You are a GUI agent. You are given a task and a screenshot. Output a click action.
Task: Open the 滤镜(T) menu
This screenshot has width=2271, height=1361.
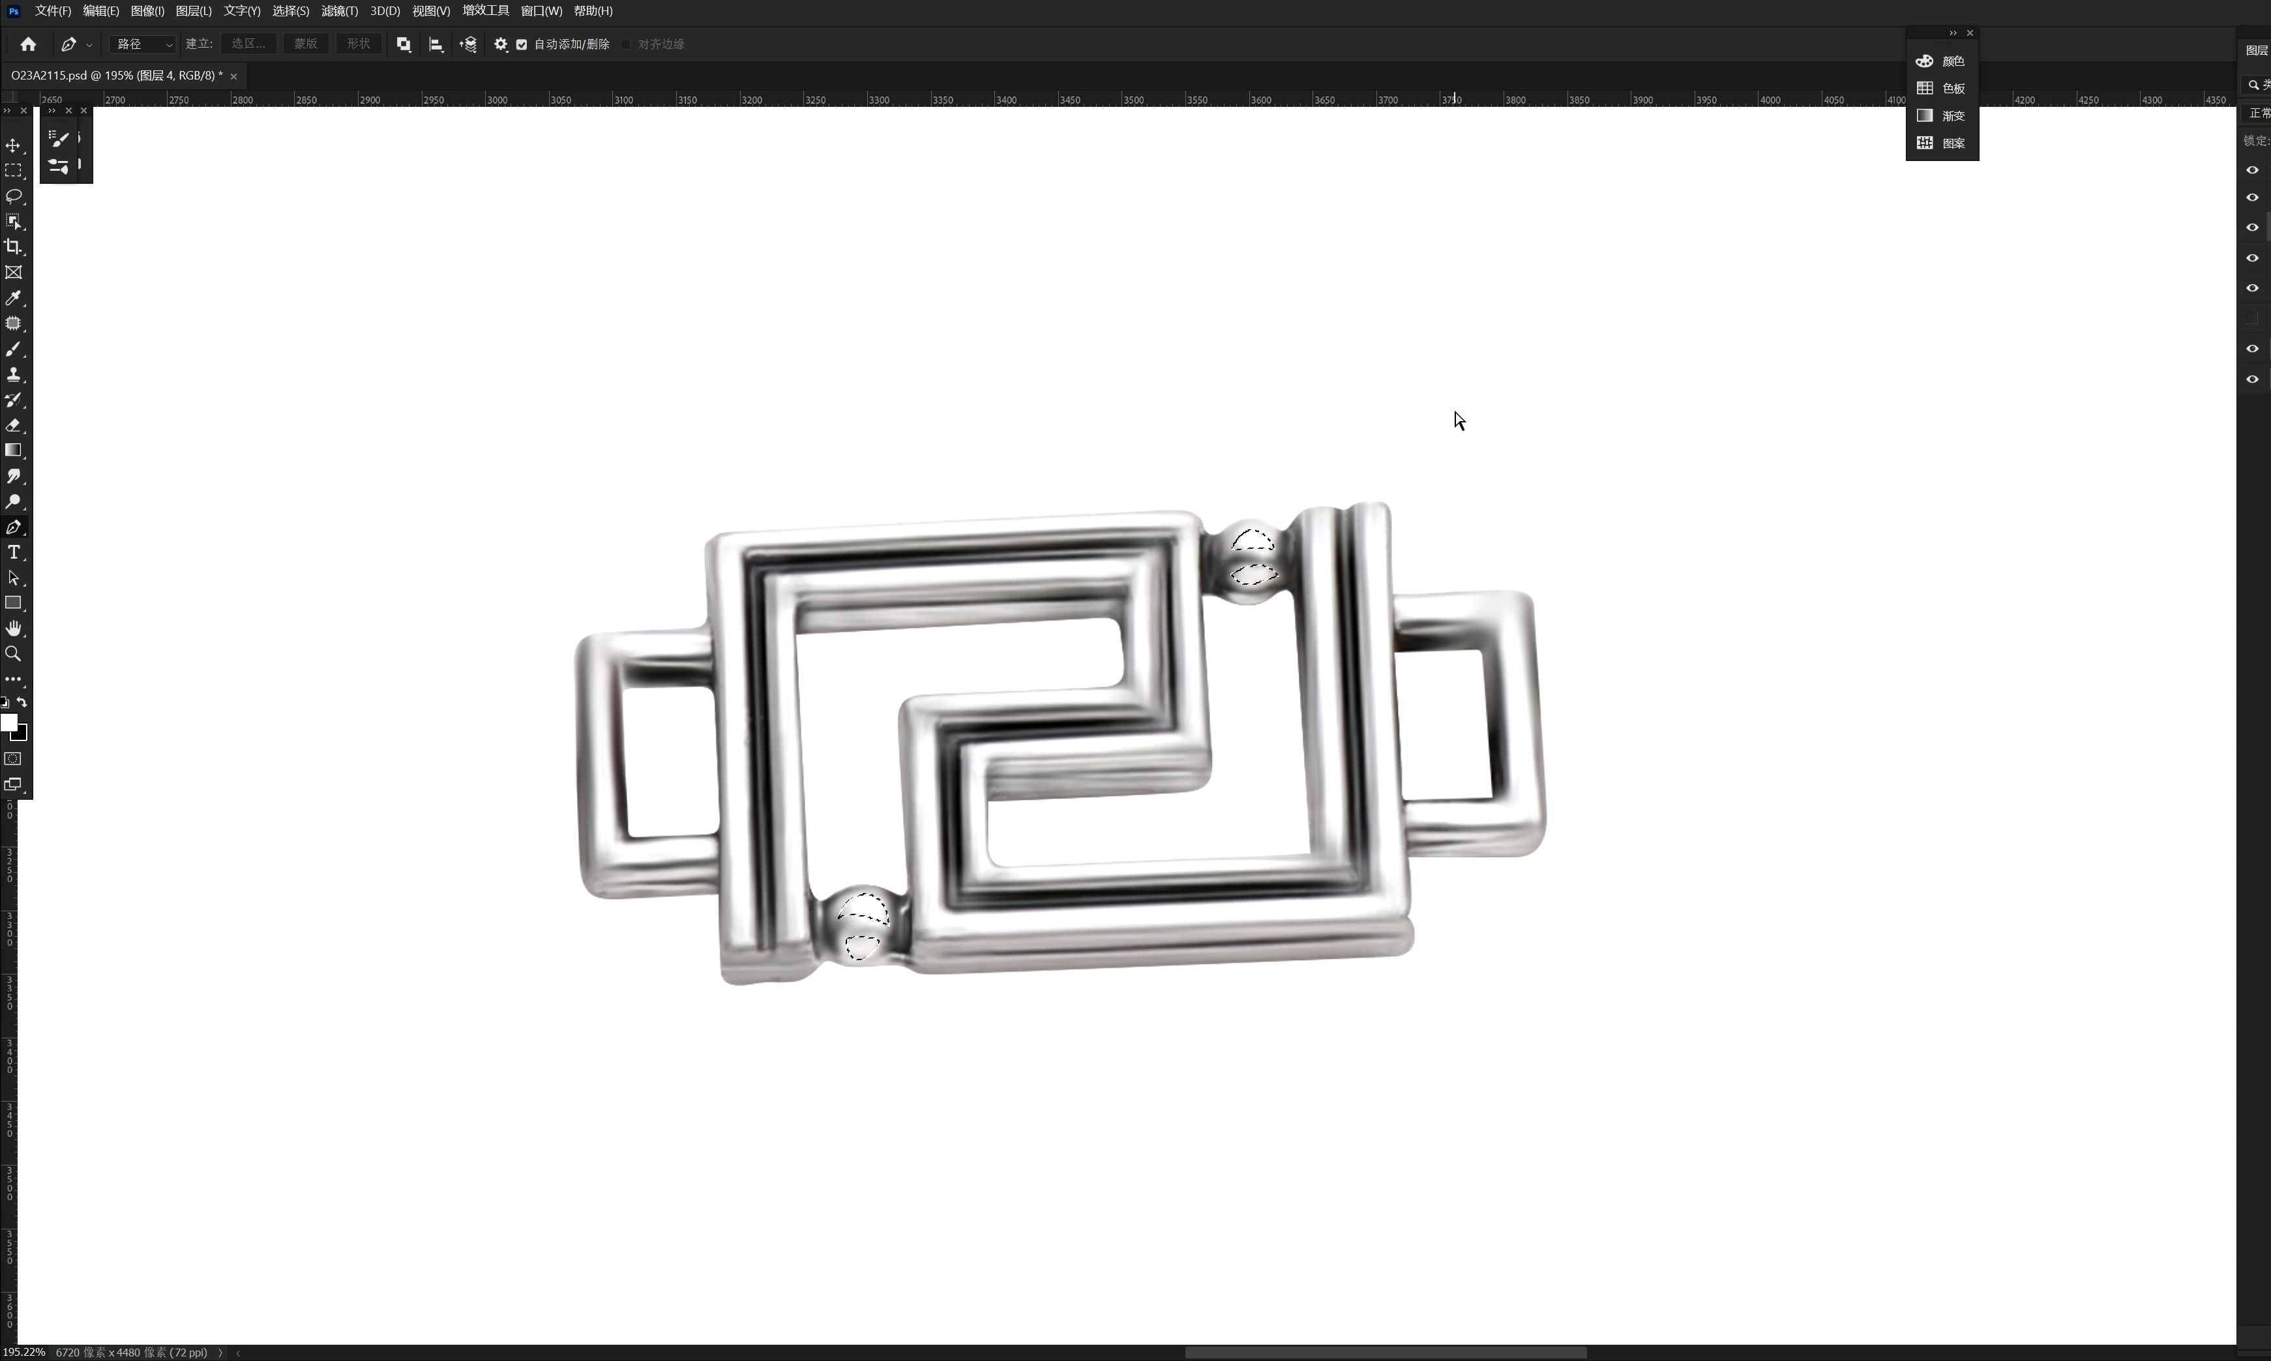click(x=338, y=11)
